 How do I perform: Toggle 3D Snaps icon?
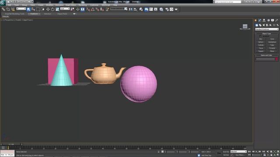(88, 9)
